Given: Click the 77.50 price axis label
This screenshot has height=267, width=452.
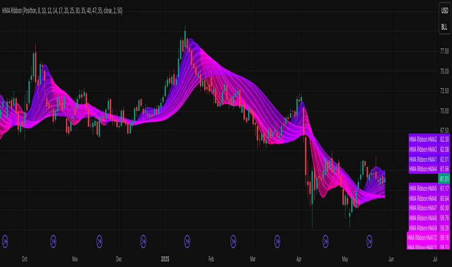Looking at the screenshot, I should tap(444, 51).
